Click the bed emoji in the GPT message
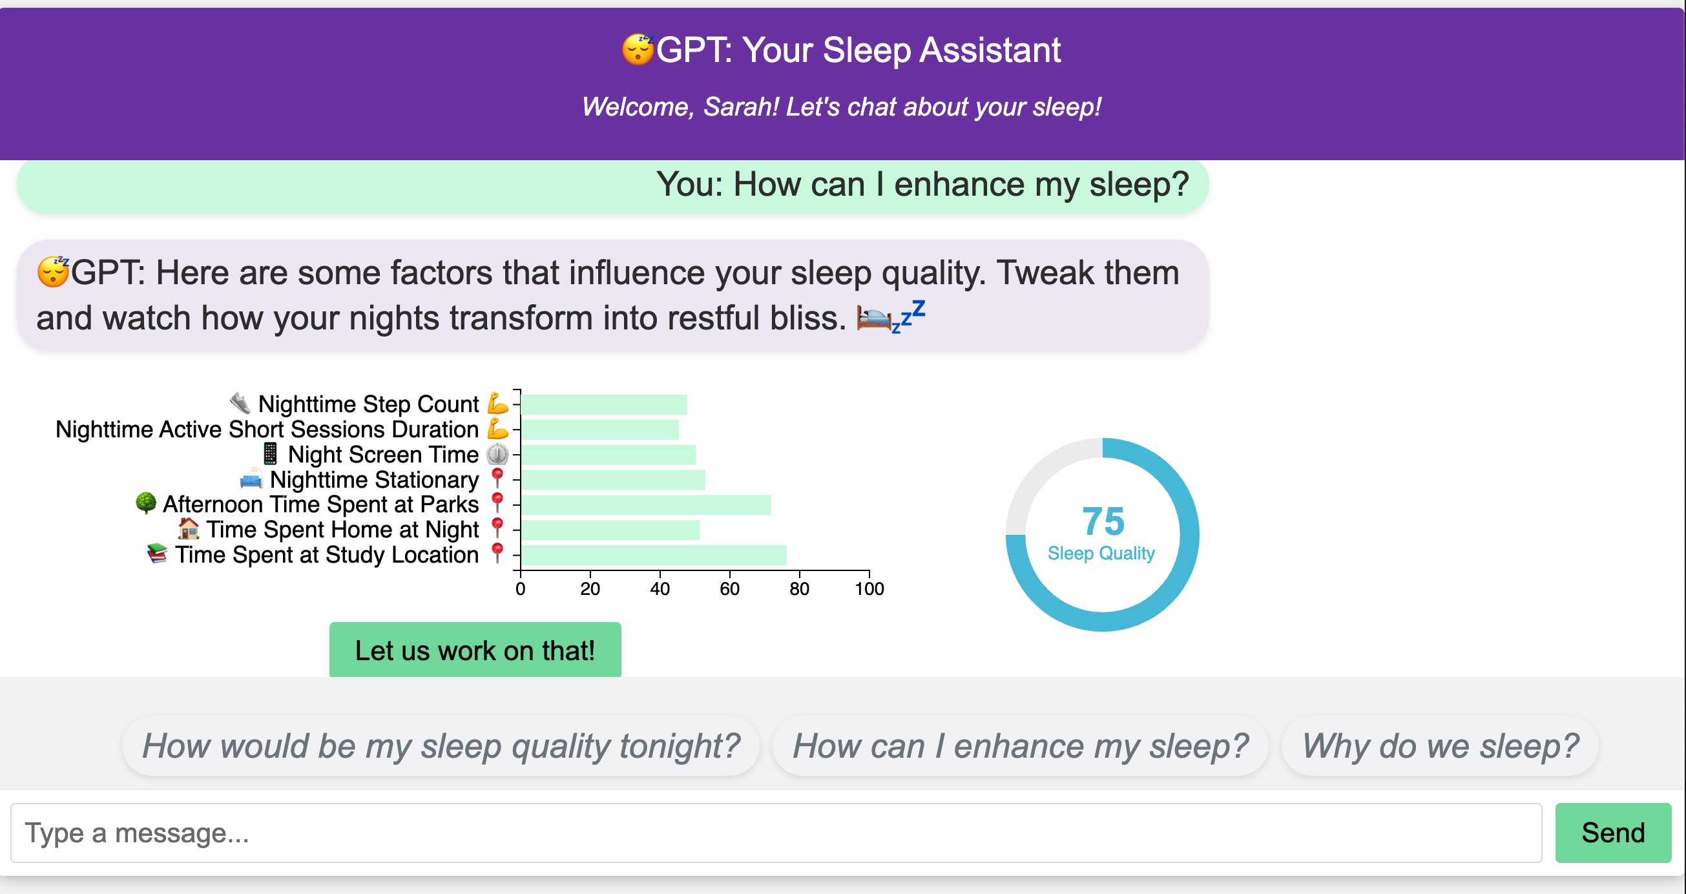Viewport: 1686px width, 894px height. point(874,318)
